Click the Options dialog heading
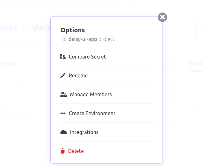Image resolution: width=203 pixels, height=166 pixels. [x=73, y=30]
